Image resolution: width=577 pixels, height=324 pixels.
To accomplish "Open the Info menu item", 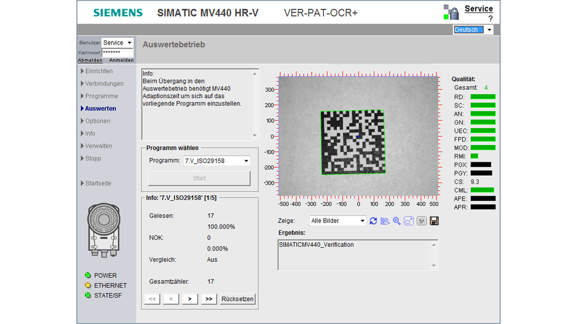I will (90, 133).
